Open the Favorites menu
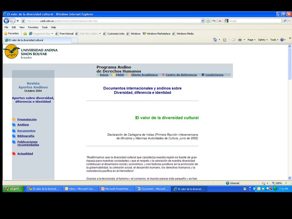 click(33, 27)
